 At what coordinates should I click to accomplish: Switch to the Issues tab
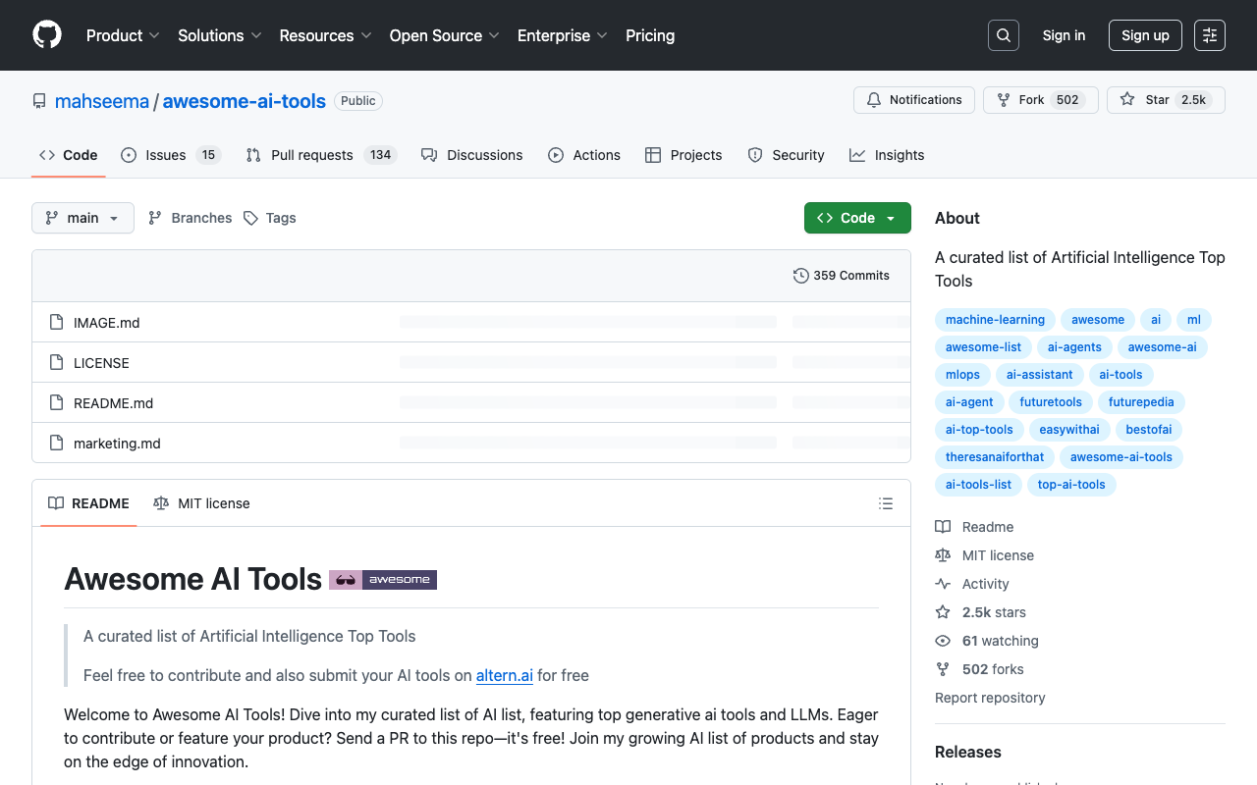(171, 155)
